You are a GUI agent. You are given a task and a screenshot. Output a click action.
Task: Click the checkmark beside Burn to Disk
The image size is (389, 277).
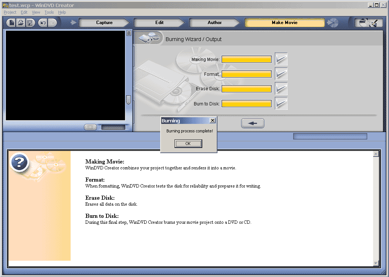pos(281,104)
